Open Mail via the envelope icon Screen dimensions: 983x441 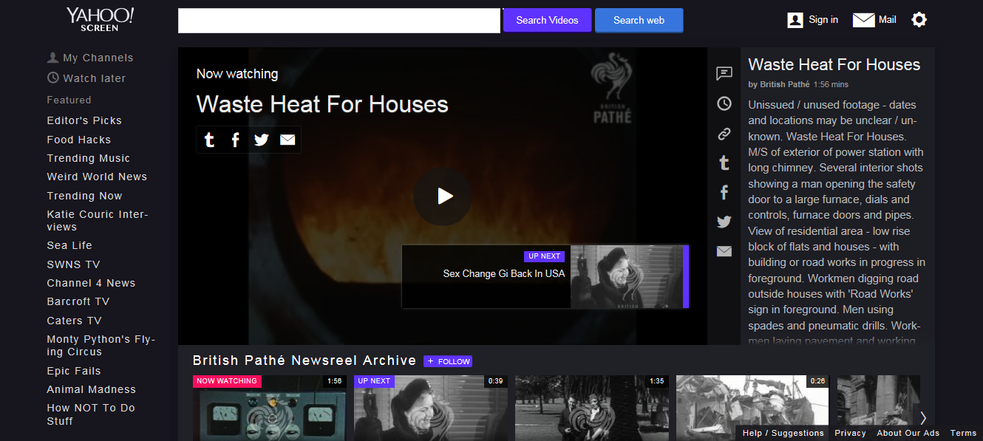863,20
